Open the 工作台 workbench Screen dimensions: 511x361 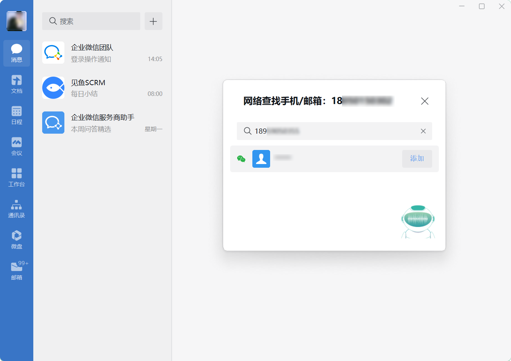17,178
